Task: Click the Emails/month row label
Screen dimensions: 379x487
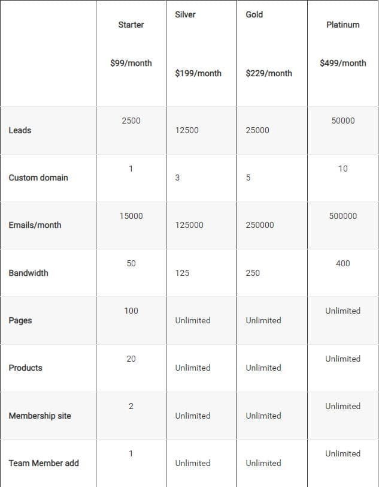Action: pyautogui.click(x=35, y=225)
